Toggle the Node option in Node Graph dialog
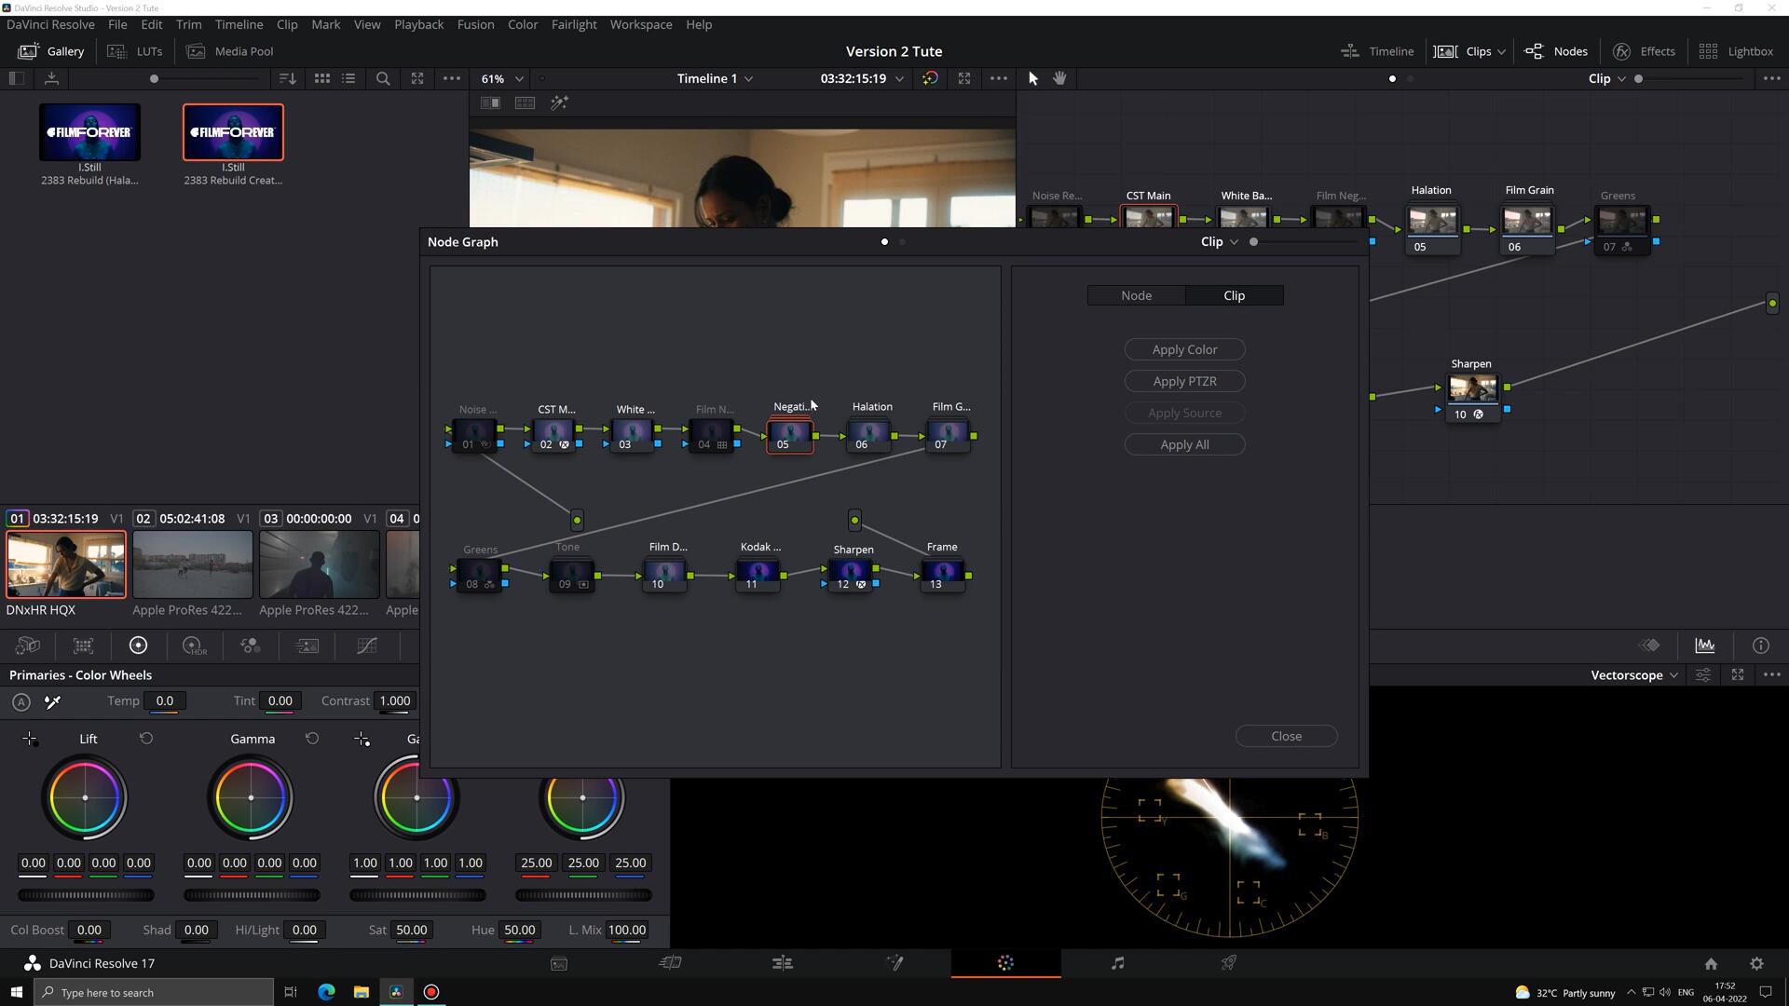 pos(1136,295)
